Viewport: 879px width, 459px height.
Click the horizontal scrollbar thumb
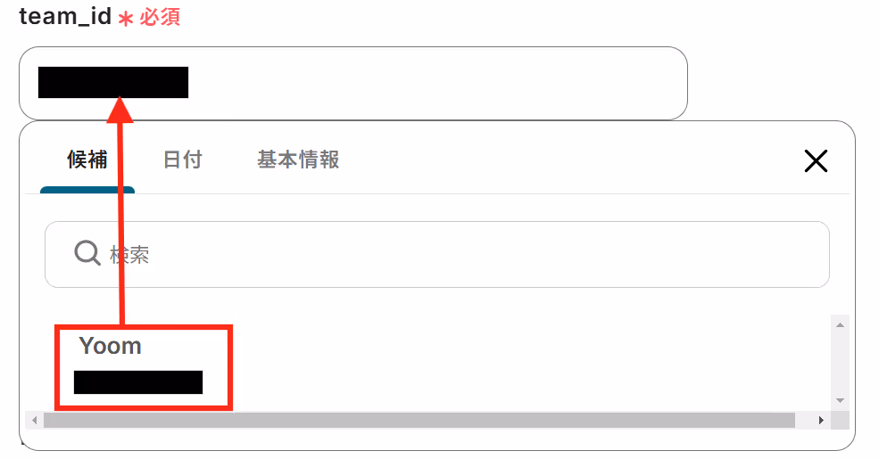[419, 420]
